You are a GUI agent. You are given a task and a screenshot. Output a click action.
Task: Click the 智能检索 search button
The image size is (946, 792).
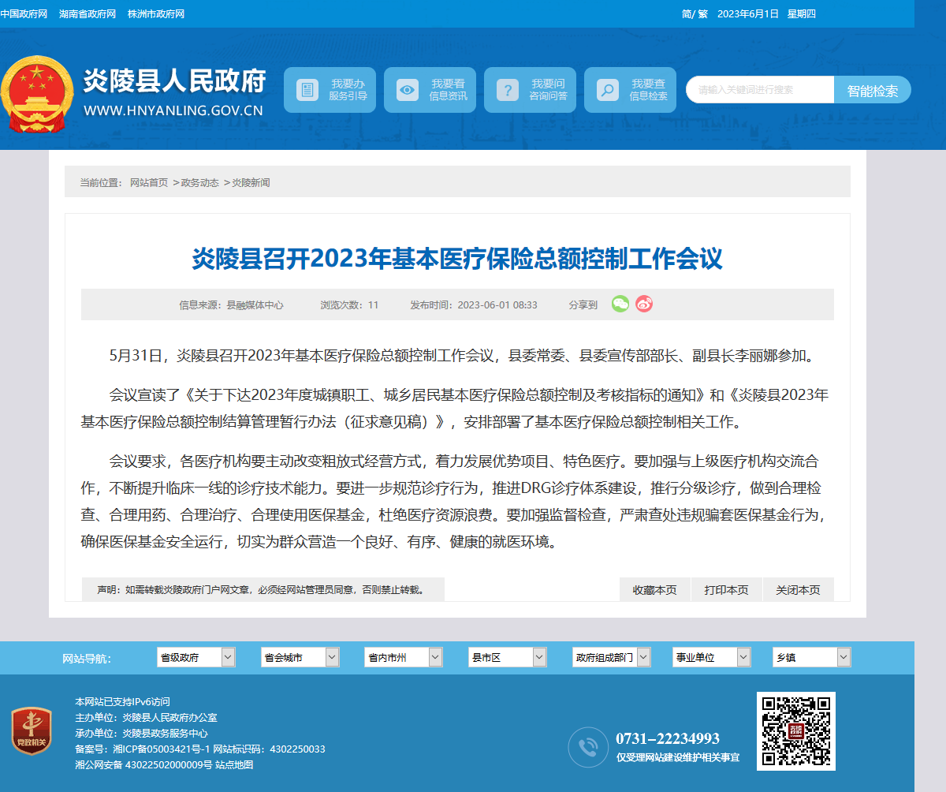tap(873, 90)
